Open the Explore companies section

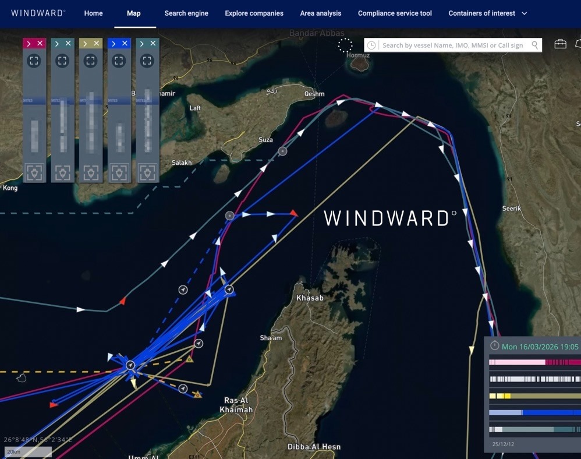coord(254,13)
